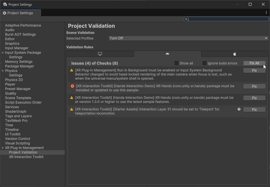The image size is (270, 187).
Task: Open the XR Interaction Toolkit settings page
Action: coord(26,157)
